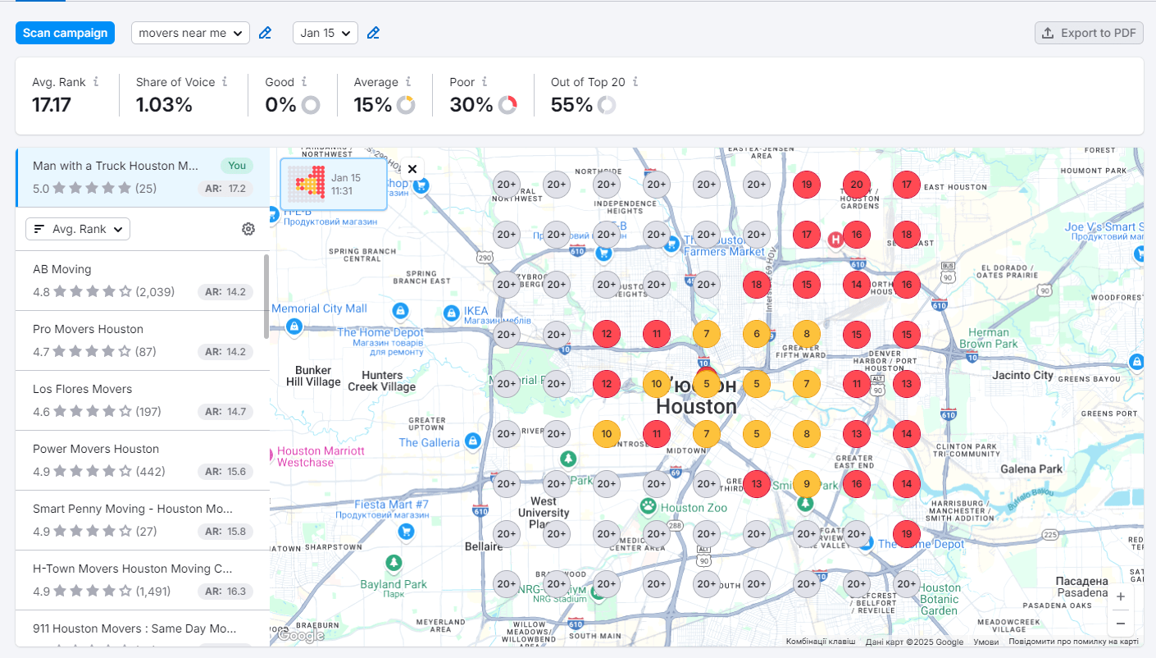Screen dimensions: 1156x658
Task: Select the IKEA shopping bag map marker
Action: (x=451, y=313)
